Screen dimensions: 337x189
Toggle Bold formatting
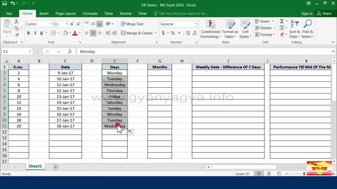pos(28,33)
